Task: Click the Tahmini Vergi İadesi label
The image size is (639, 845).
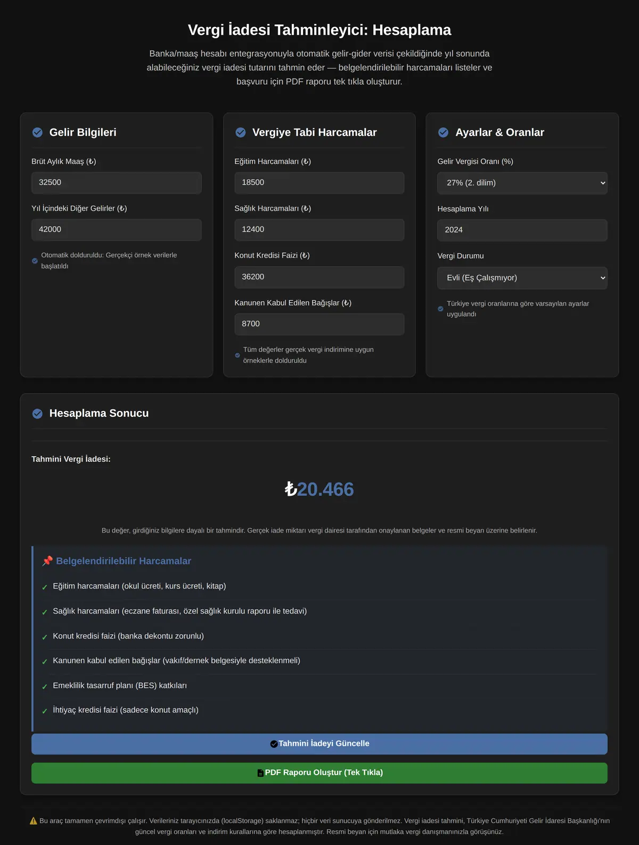Action: 71,459
